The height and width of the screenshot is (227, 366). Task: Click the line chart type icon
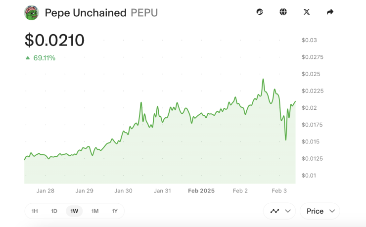pyautogui.click(x=274, y=211)
